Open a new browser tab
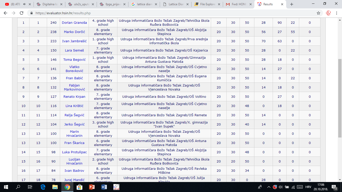 pyautogui.click(x=291, y=4)
